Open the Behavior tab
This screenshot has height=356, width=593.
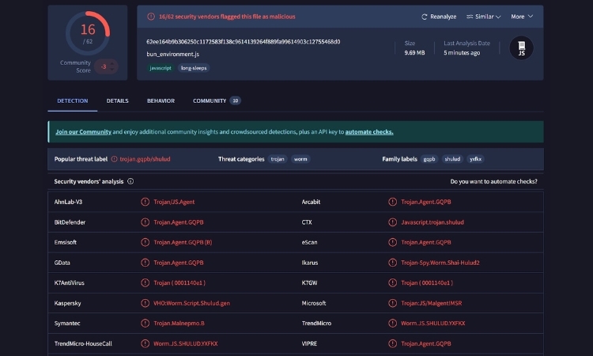(x=161, y=101)
